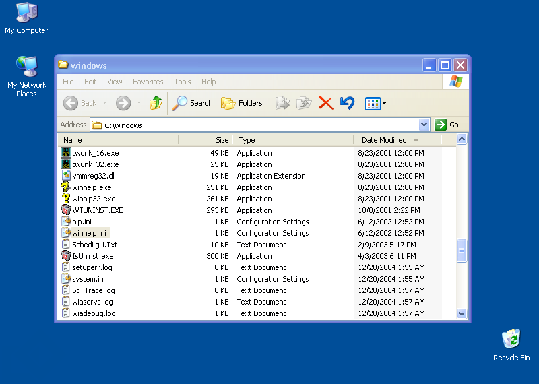This screenshot has height=384, width=539.
Task: Click the wiaservc.log file name
Action: click(x=92, y=302)
